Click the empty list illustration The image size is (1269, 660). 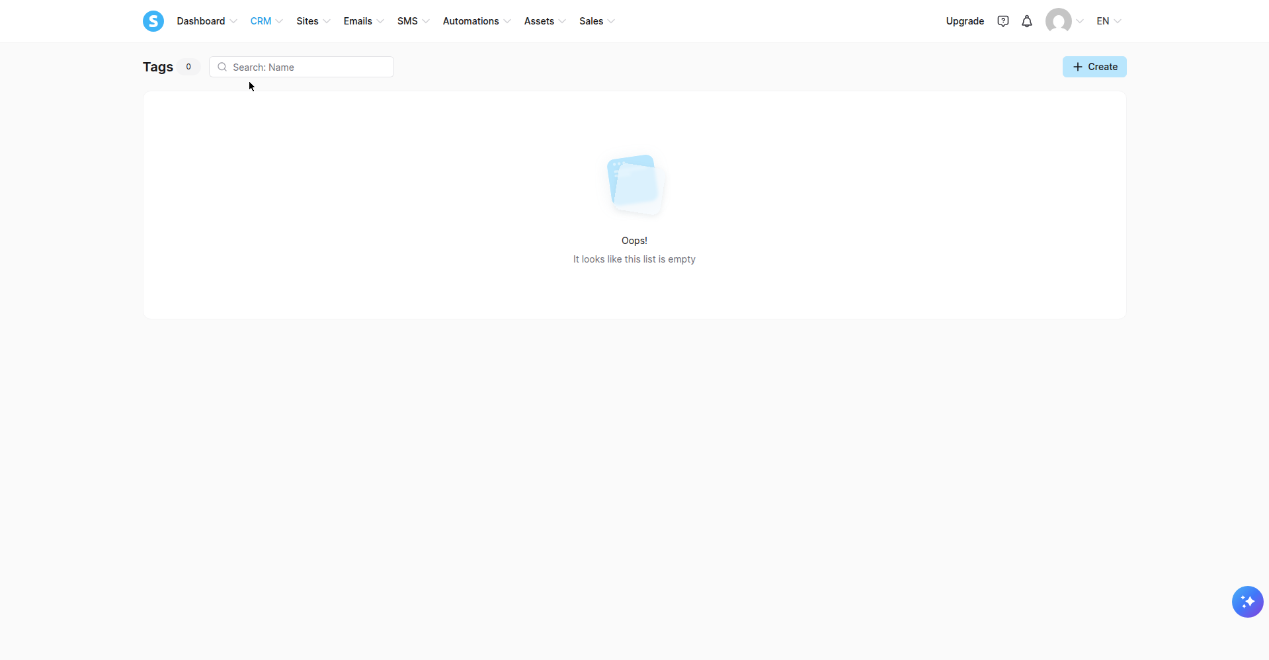635,185
